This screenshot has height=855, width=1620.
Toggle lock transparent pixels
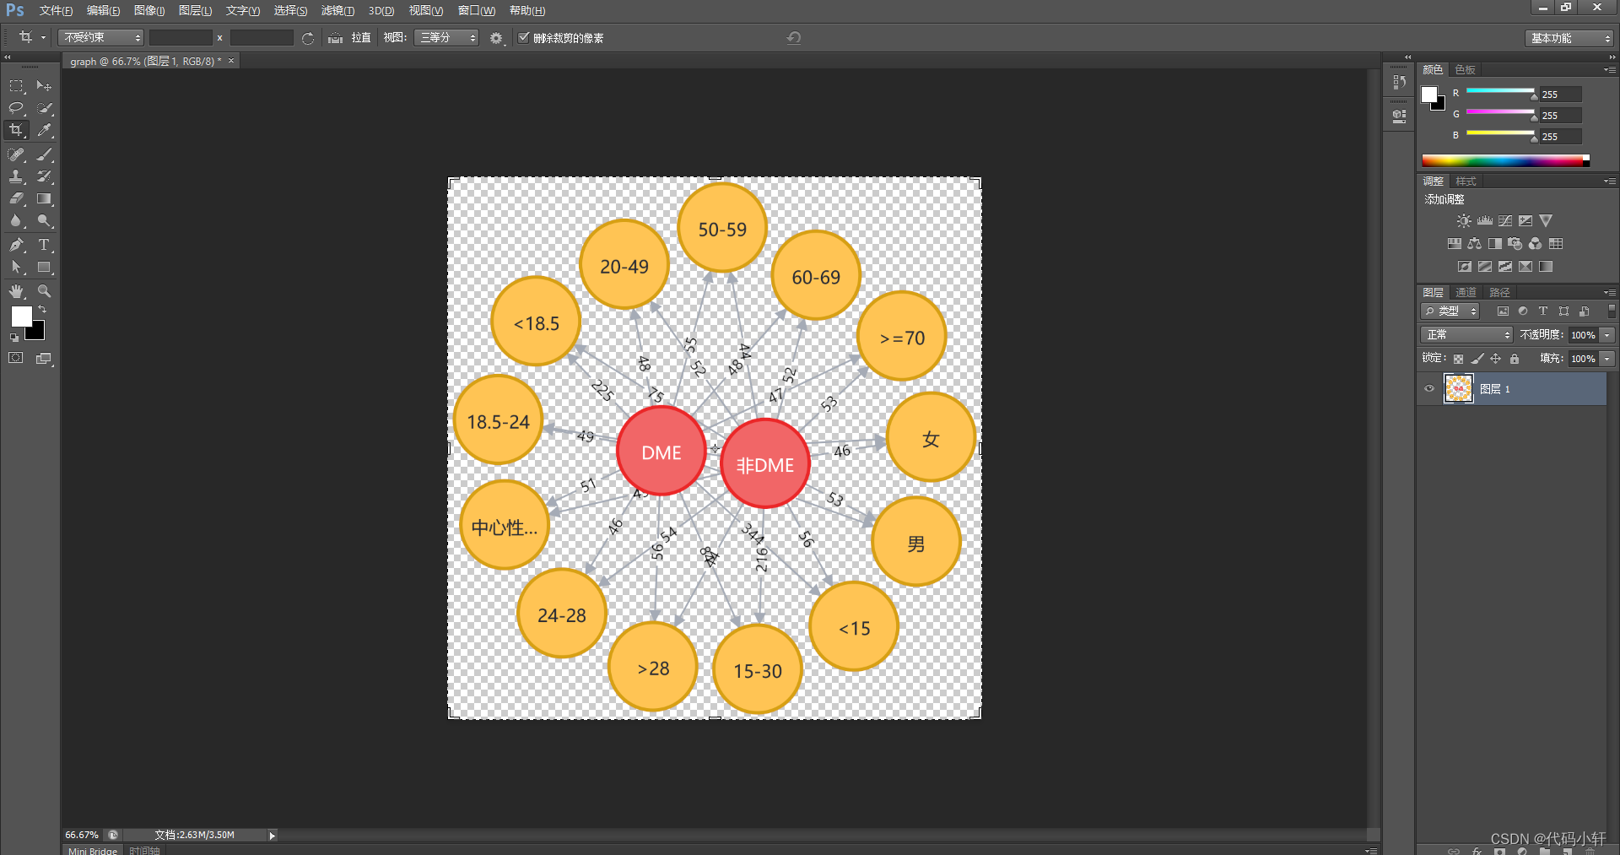pos(1458,359)
